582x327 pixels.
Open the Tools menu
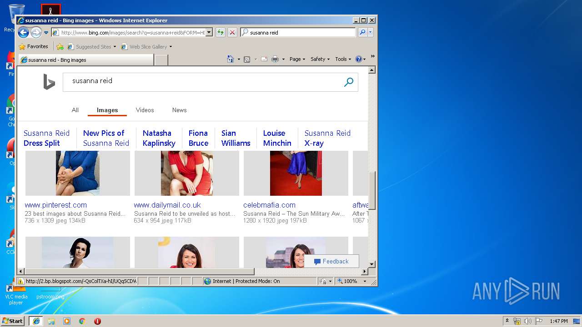click(343, 59)
